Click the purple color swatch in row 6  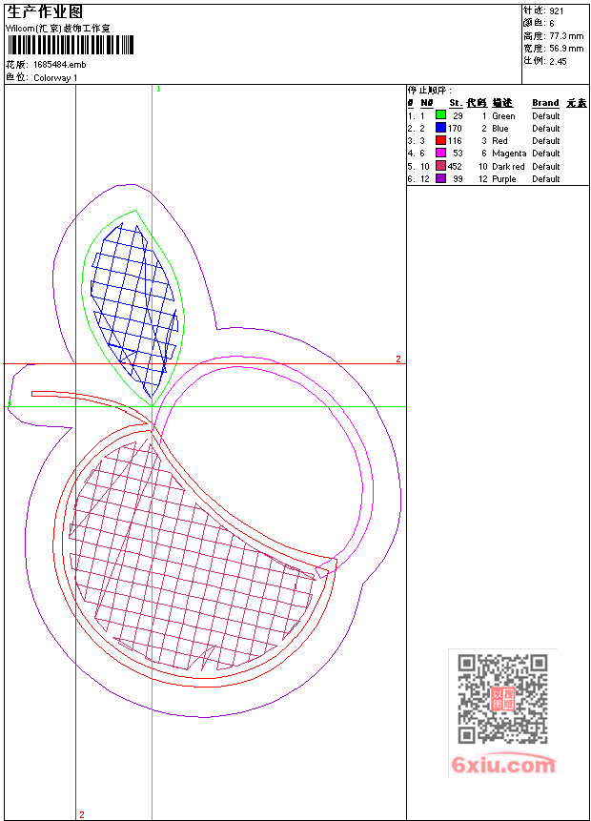pyautogui.click(x=440, y=178)
